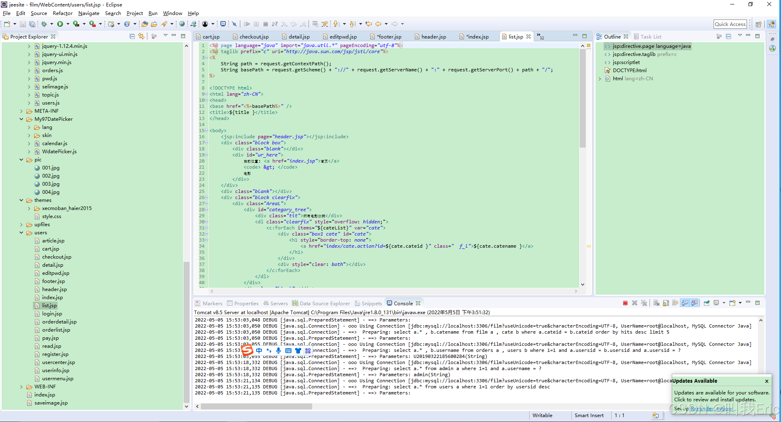Screen dimensions: 781x422
Task: Click the Clear Console icon
Action: point(656,303)
